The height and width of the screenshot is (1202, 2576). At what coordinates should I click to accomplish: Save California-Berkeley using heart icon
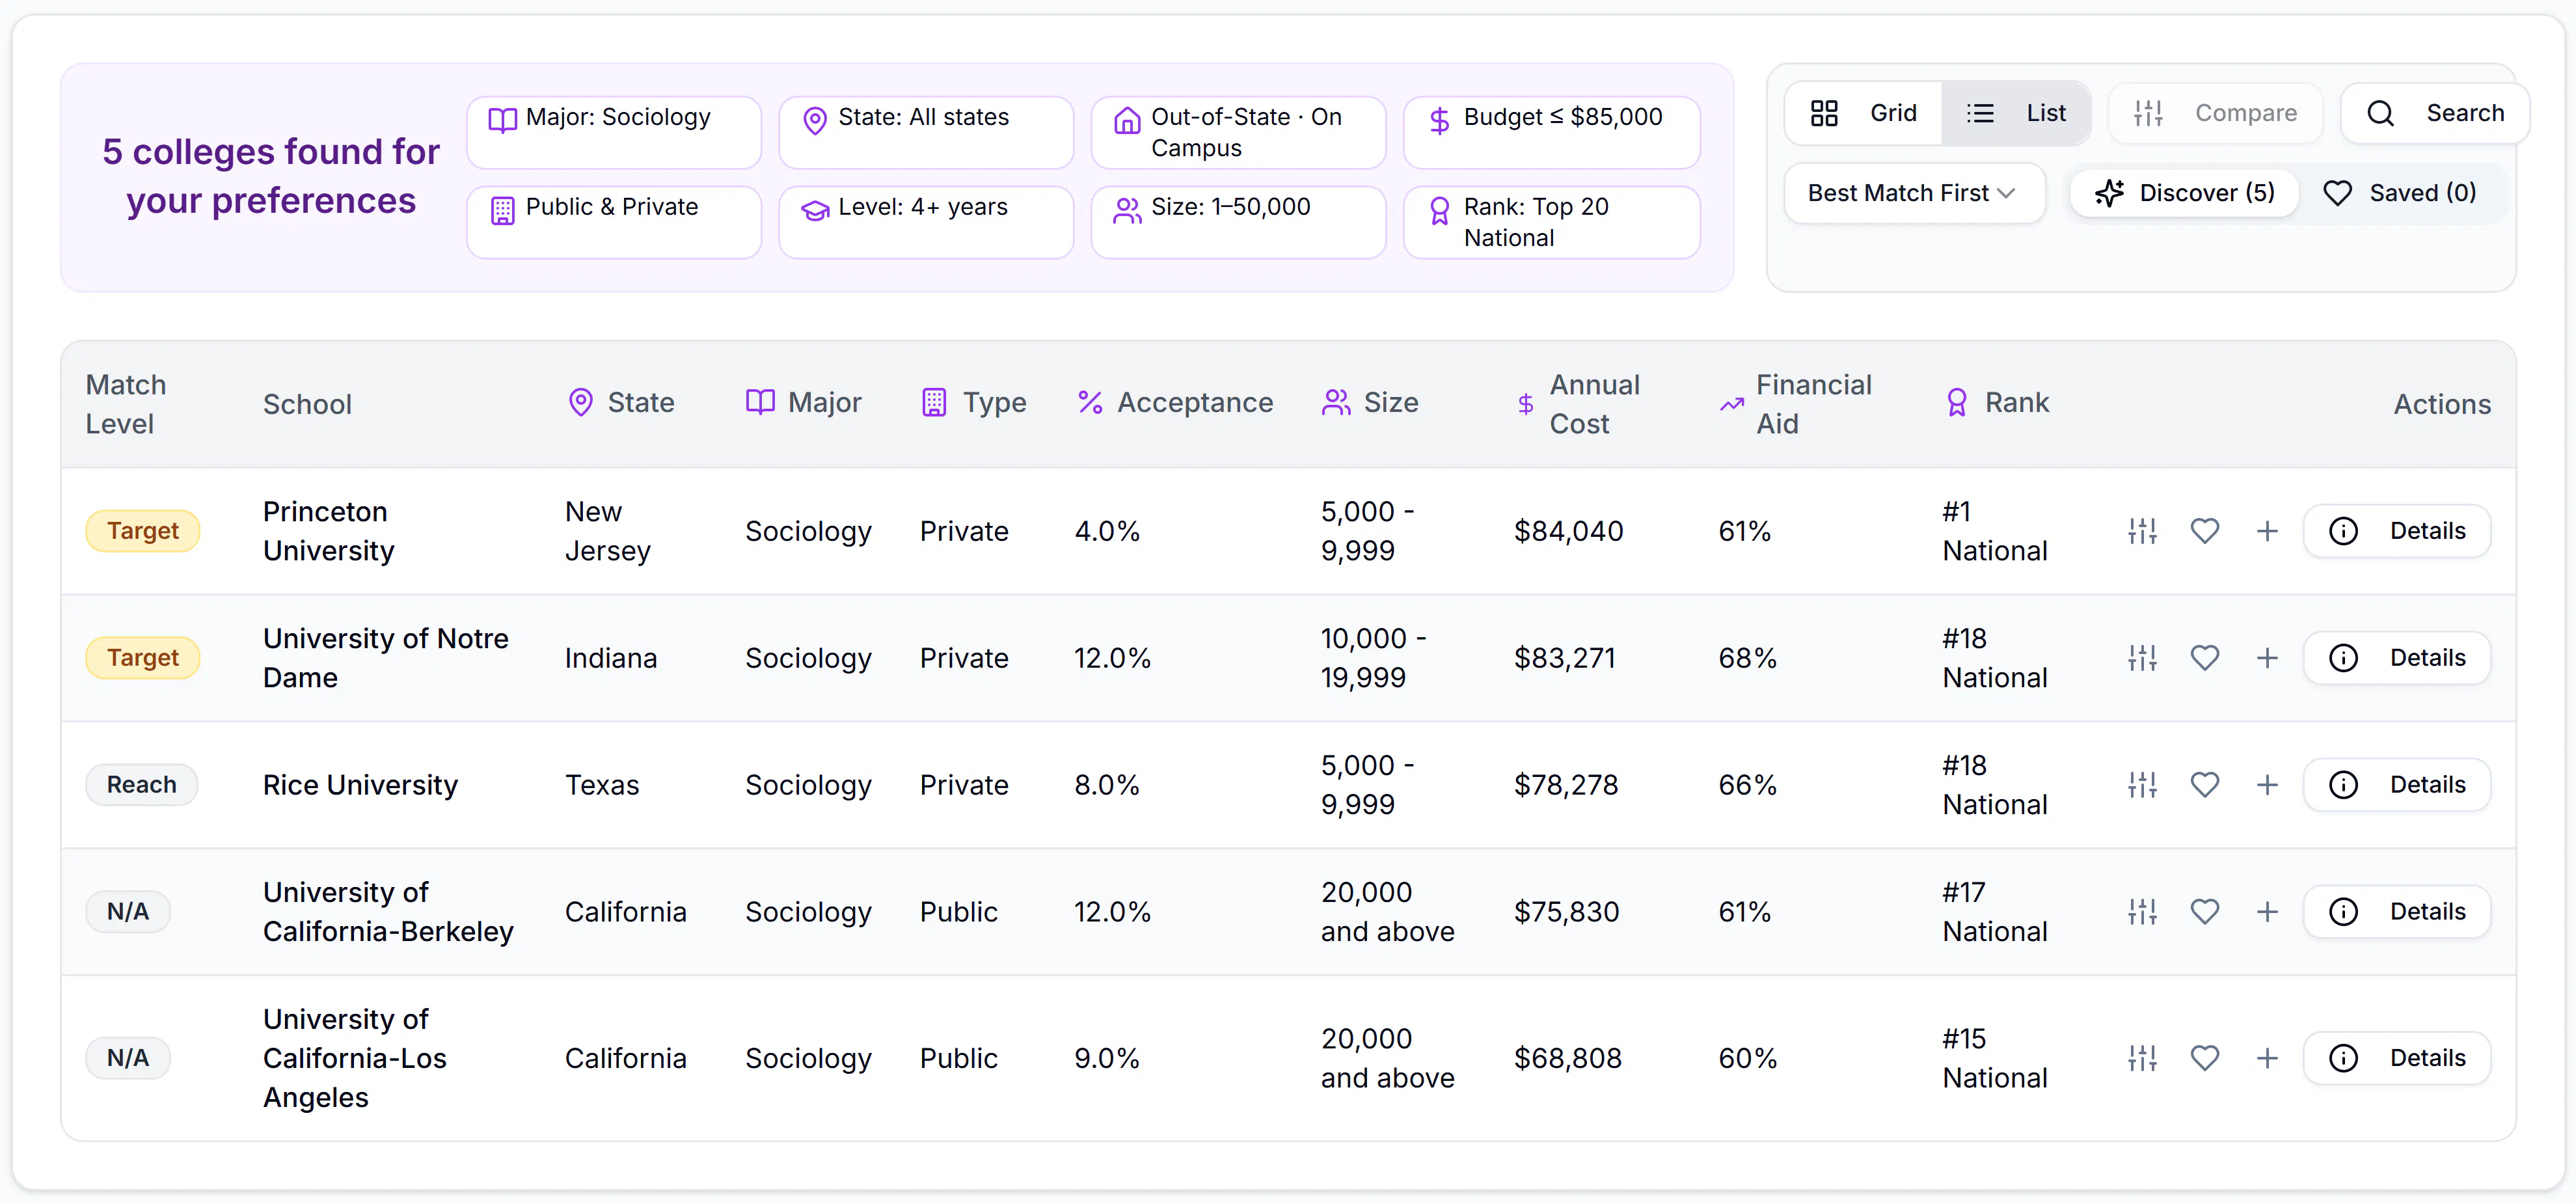pyautogui.click(x=2205, y=912)
